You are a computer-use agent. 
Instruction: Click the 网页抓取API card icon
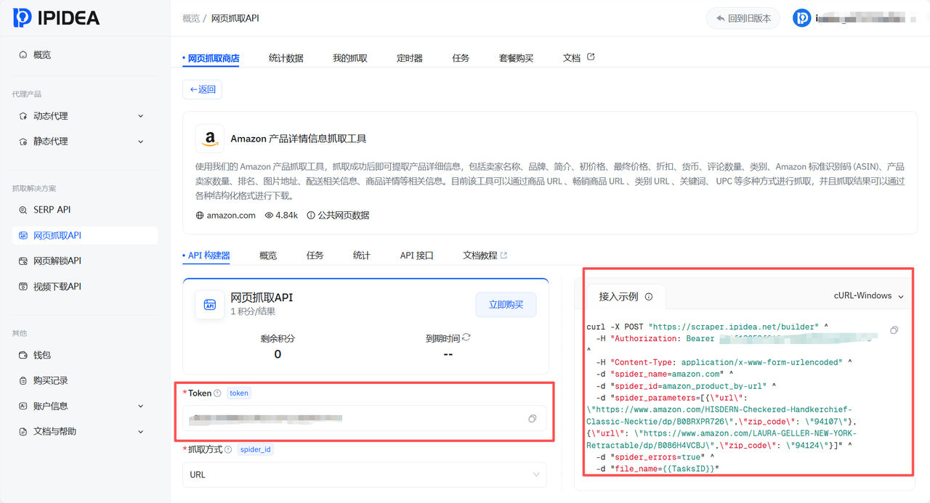pyautogui.click(x=210, y=305)
